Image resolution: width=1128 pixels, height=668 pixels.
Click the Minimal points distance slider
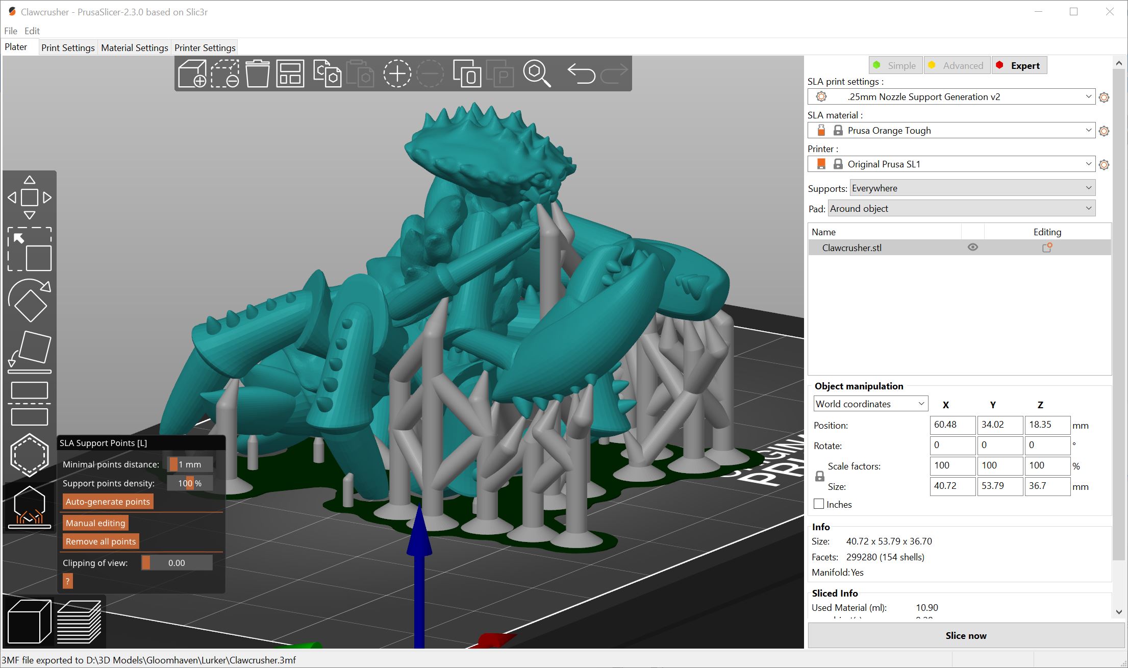[x=190, y=464]
